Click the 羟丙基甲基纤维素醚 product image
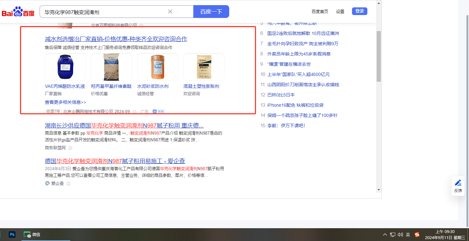Screen dimensions: 469x241 pyautogui.click(x=112, y=67)
